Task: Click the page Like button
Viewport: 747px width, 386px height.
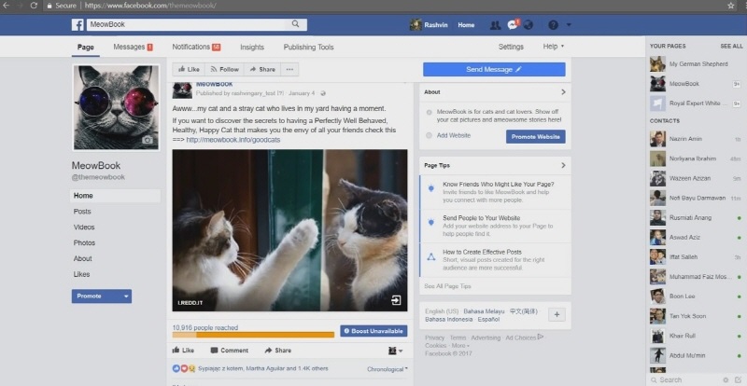Action: (x=189, y=70)
